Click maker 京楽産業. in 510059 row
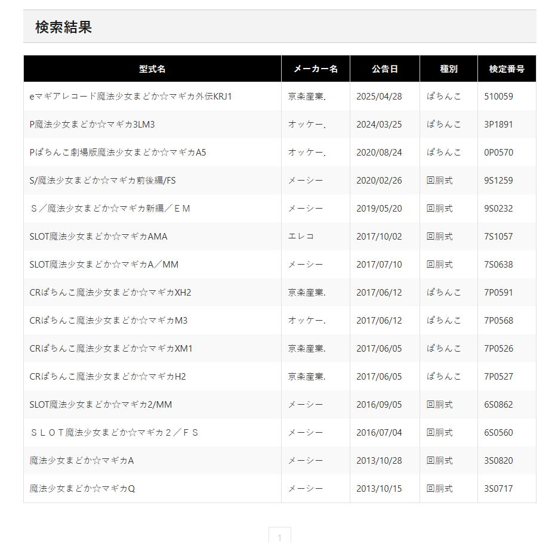Image resolution: width=558 pixels, height=543 pixels. 307,97
